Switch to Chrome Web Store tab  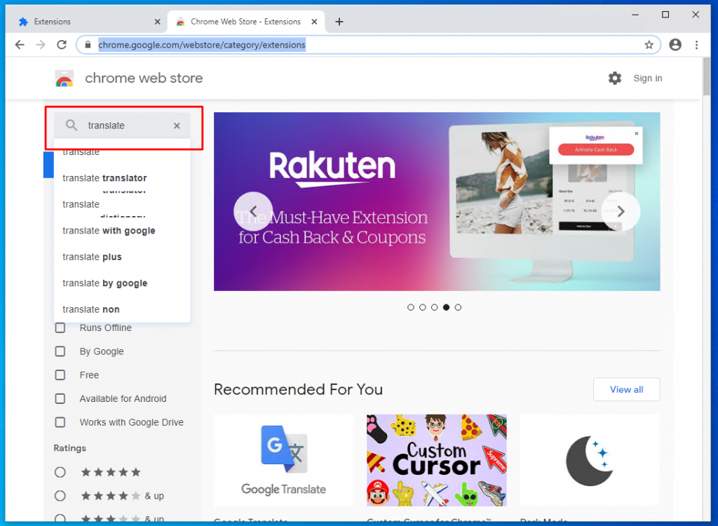click(245, 22)
